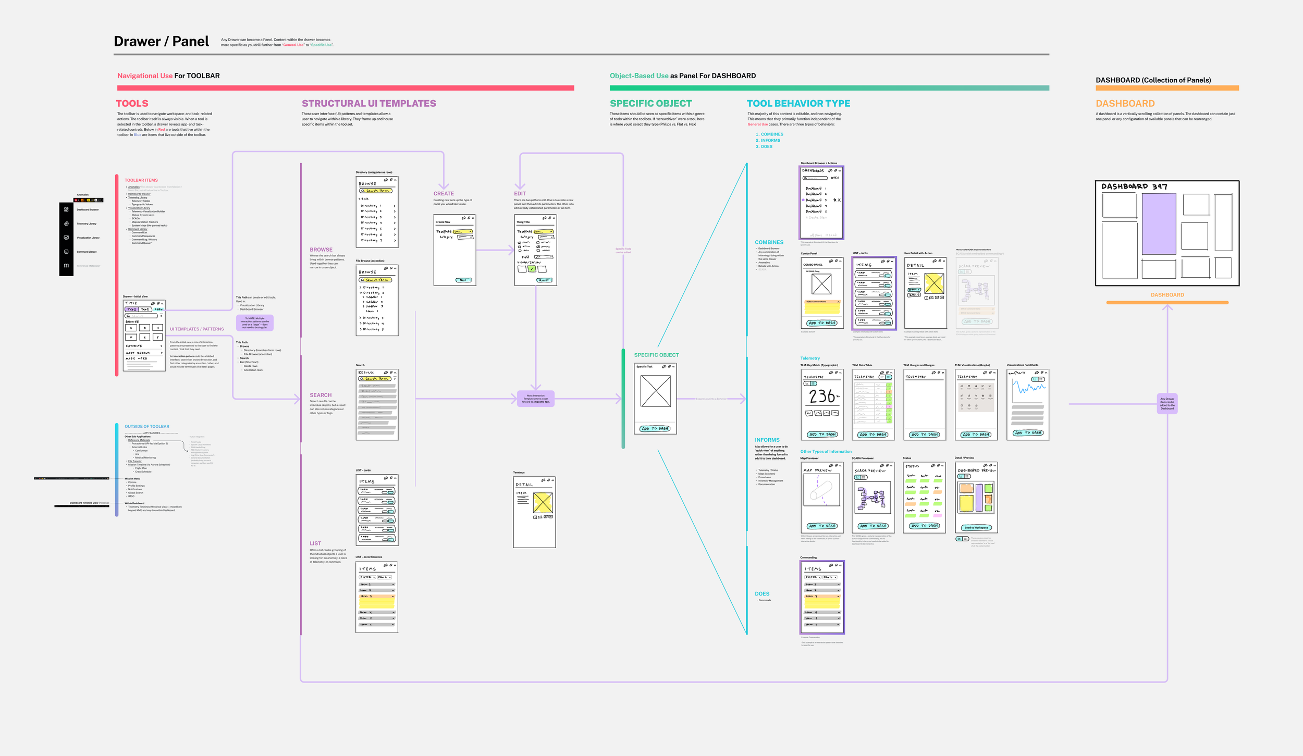This screenshot has height=756, width=1303.
Task: Select purple Tab 1 in Drawer Initial View
Action: pyautogui.click(x=132, y=309)
